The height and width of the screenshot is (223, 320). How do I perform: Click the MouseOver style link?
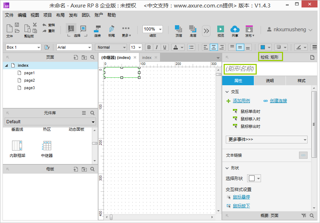[241, 197]
